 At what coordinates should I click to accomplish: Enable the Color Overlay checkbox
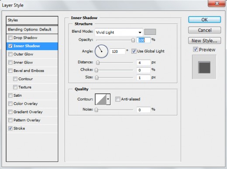click(10, 104)
